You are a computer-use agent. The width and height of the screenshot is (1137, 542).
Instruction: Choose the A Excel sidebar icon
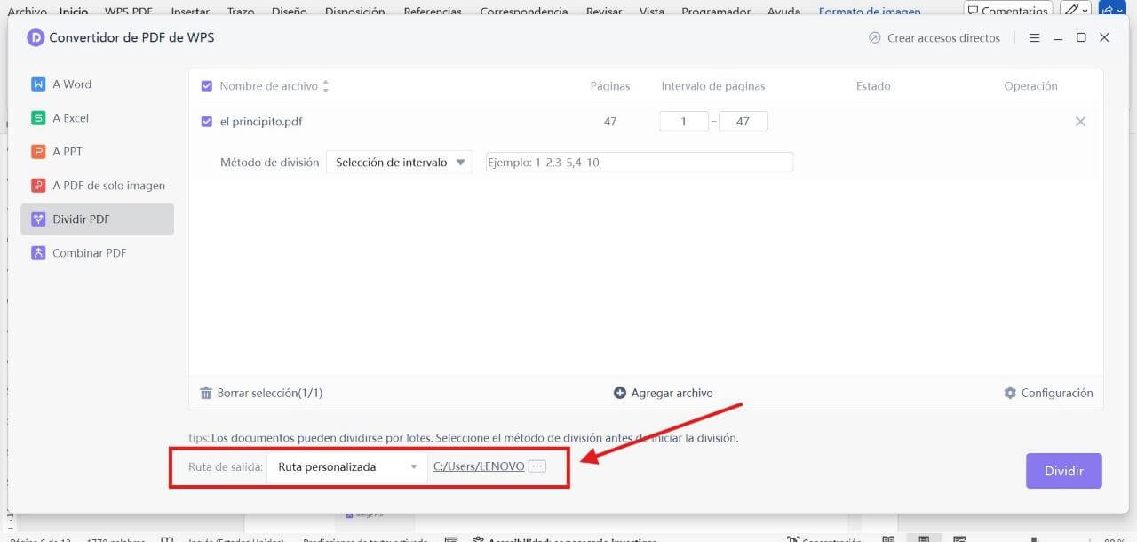[38, 118]
